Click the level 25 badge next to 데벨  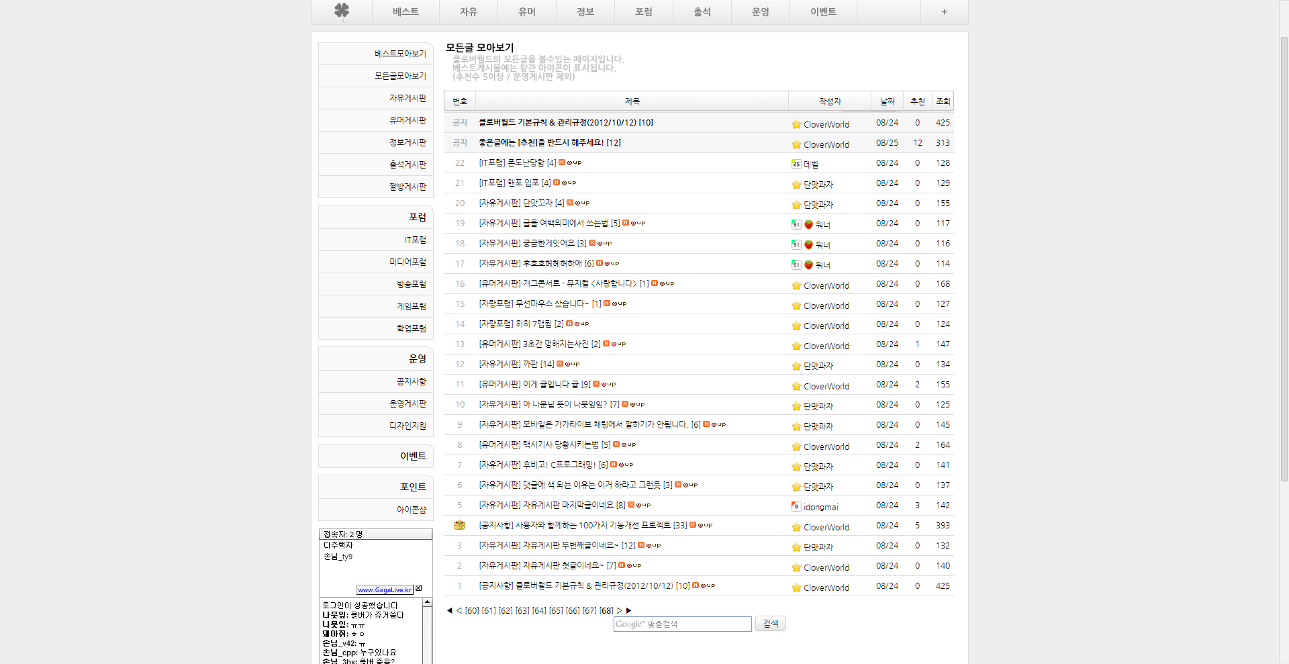(796, 164)
